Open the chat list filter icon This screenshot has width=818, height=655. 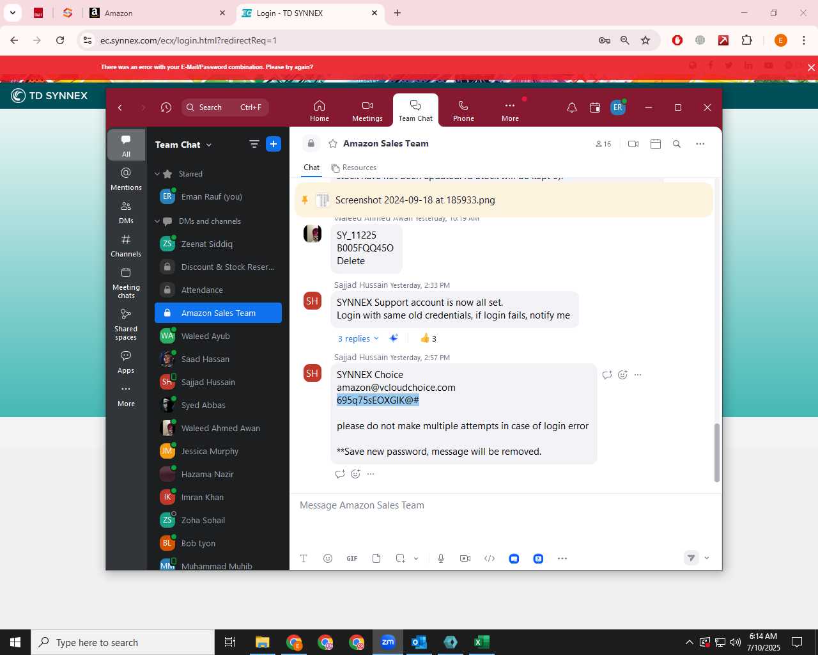pos(254,144)
